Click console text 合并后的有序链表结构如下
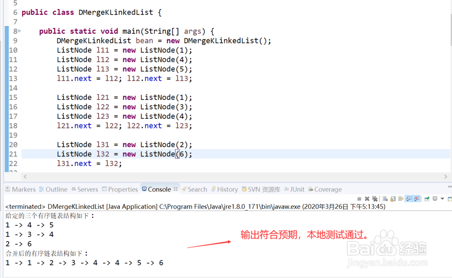452x278 pixels. click(x=46, y=254)
